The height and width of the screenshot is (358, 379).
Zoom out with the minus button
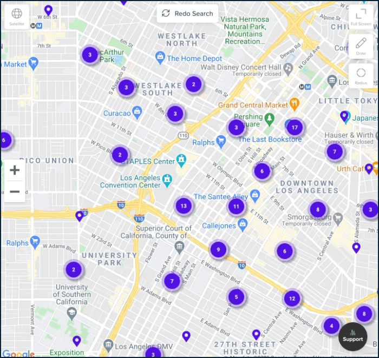click(x=15, y=191)
